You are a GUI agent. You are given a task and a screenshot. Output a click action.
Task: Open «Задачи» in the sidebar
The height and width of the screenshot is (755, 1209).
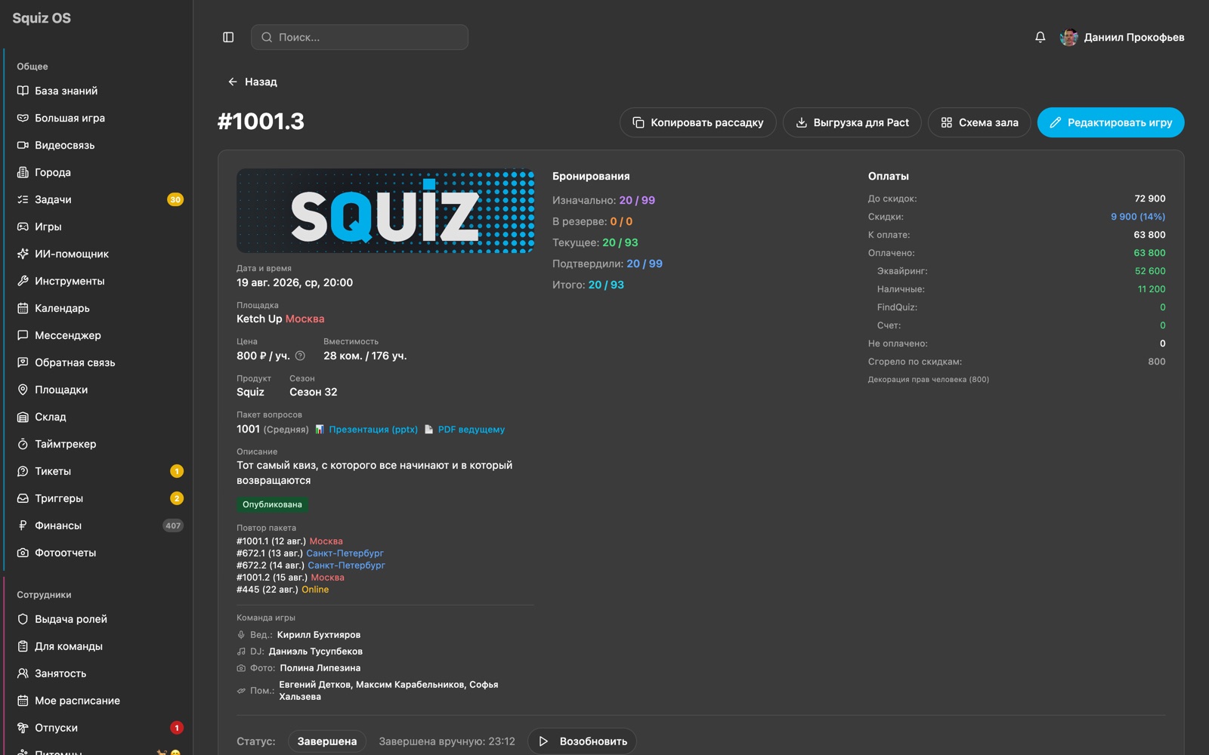coord(98,199)
